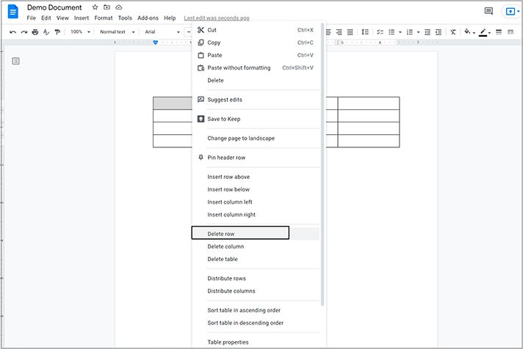Viewport: 523px width, 349px height.
Task: Choose Sort table in ascending order
Action: point(256,310)
